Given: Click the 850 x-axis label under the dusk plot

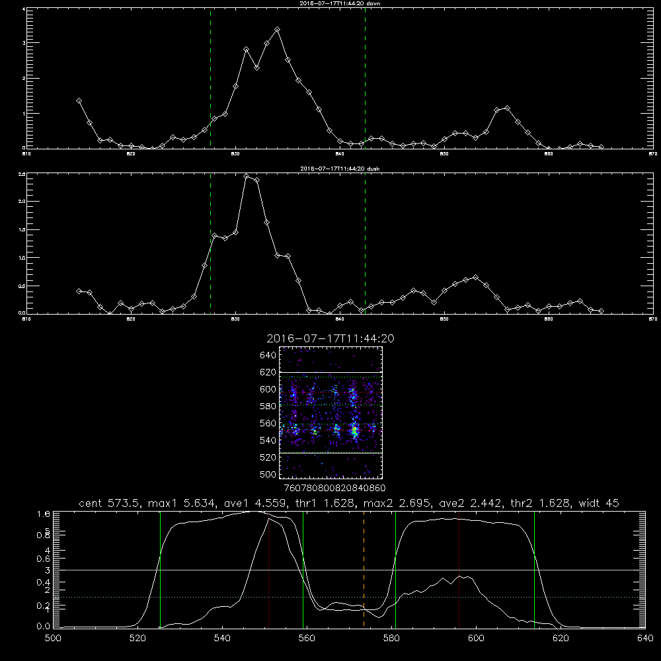Looking at the screenshot, I should (x=444, y=319).
